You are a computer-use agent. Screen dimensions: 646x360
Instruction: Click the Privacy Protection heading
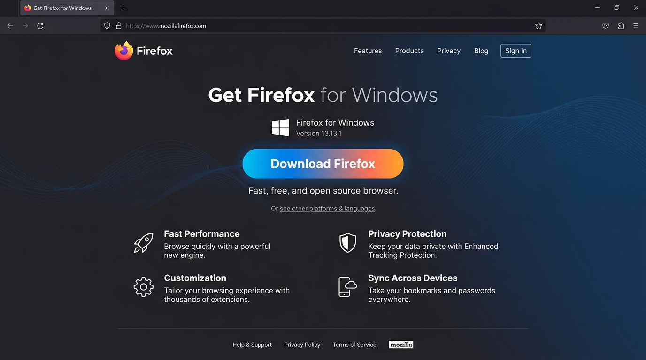[408, 234]
